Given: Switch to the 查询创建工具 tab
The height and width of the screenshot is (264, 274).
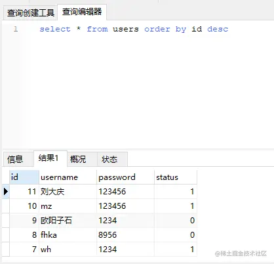Looking at the screenshot, I should click(x=30, y=13).
